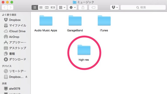
Task: Select デスクトップ in the sidebar
Action: (x=15, y=48)
